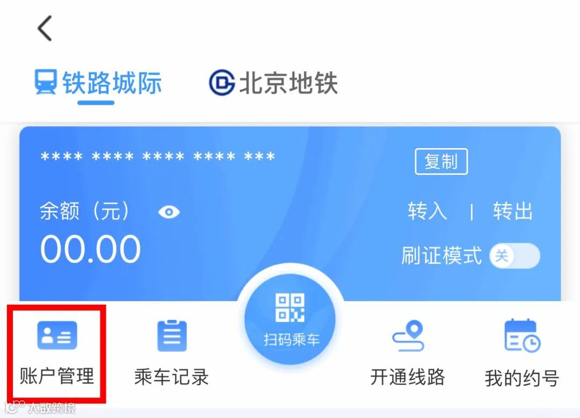
Task: Tap the QR code 扫码乘车 button
Action: (x=291, y=319)
